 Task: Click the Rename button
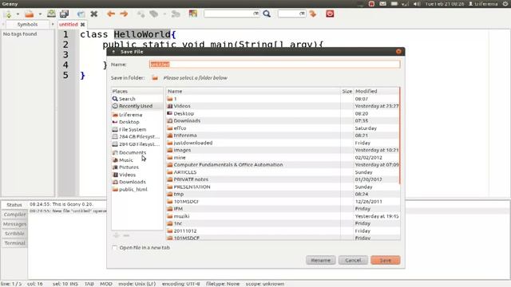(321, 260)
